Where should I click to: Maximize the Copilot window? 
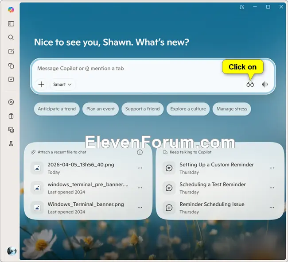(268, 7)
